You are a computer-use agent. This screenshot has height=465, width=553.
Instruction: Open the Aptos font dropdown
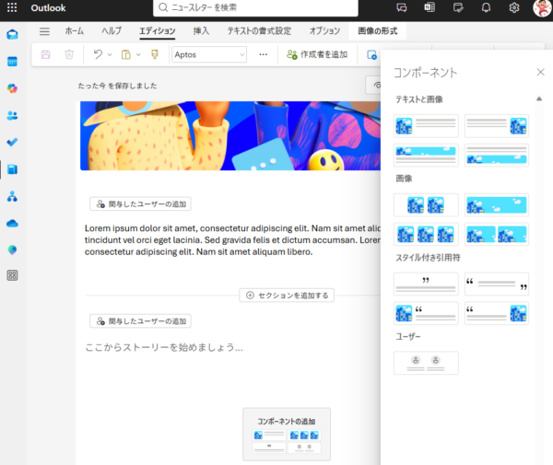pos(209,54)
